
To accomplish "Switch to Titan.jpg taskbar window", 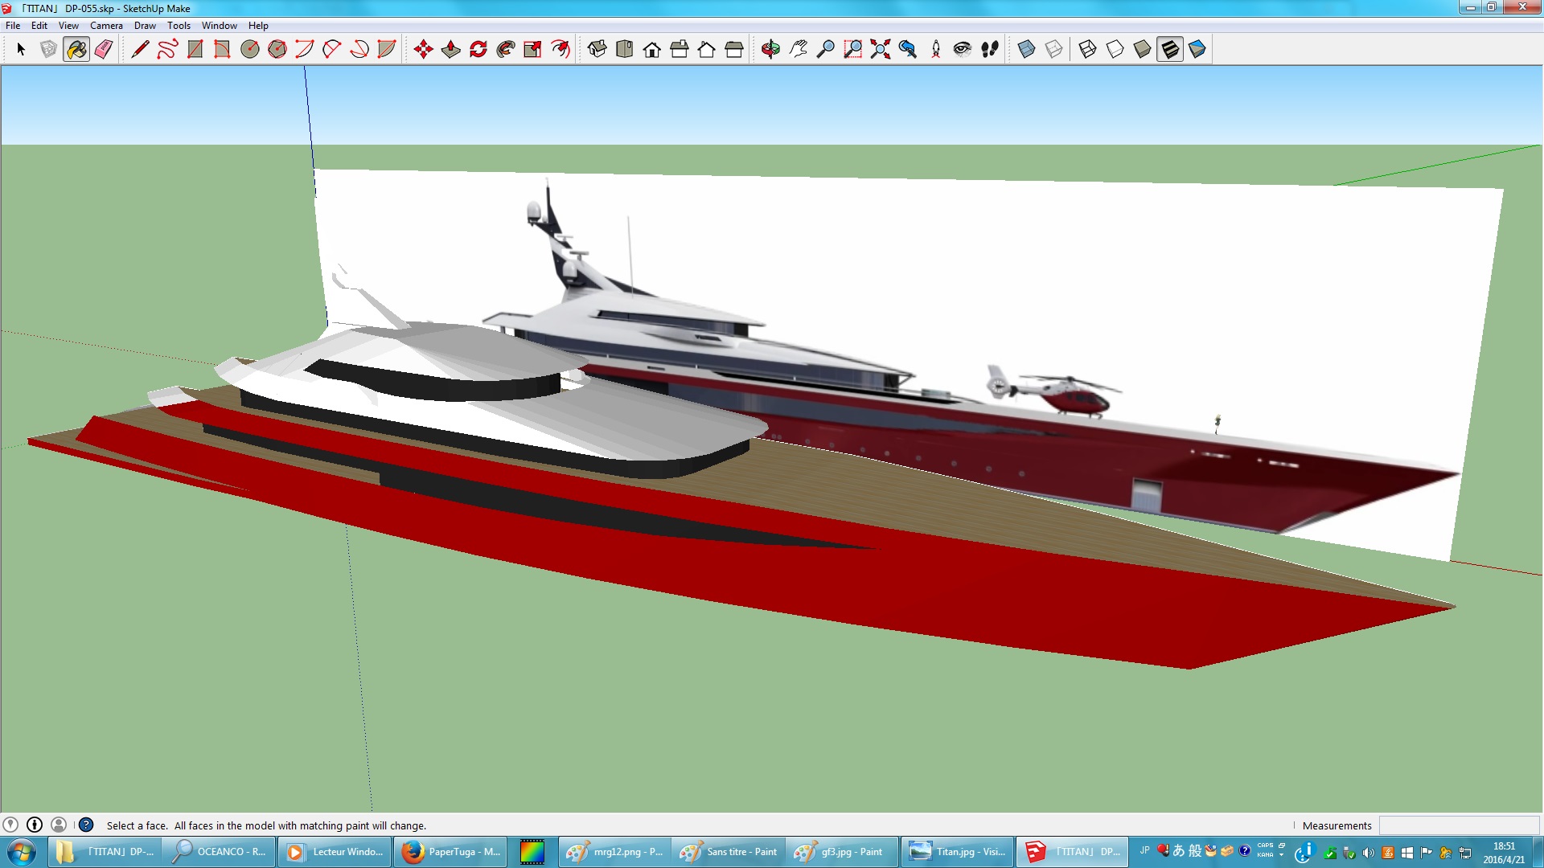I will point(957,852).
